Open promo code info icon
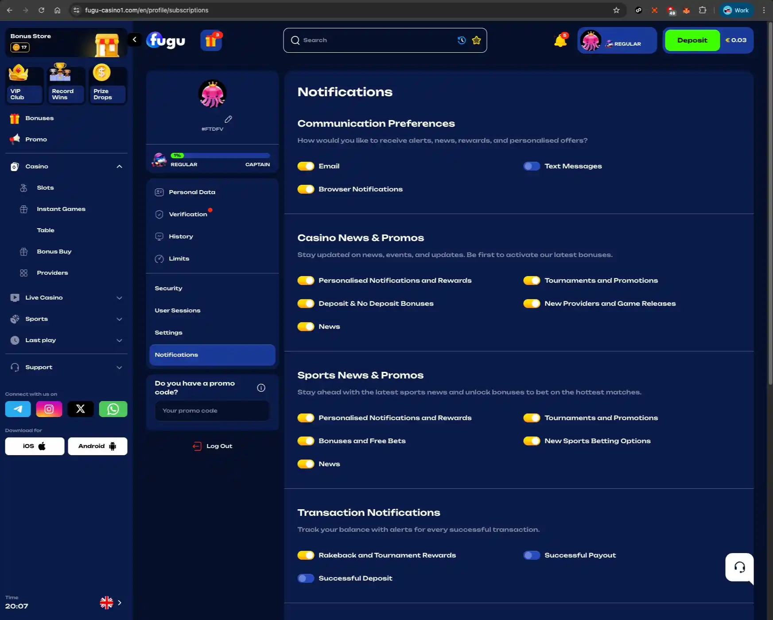 pyautogui.click(x=261, y=388)
